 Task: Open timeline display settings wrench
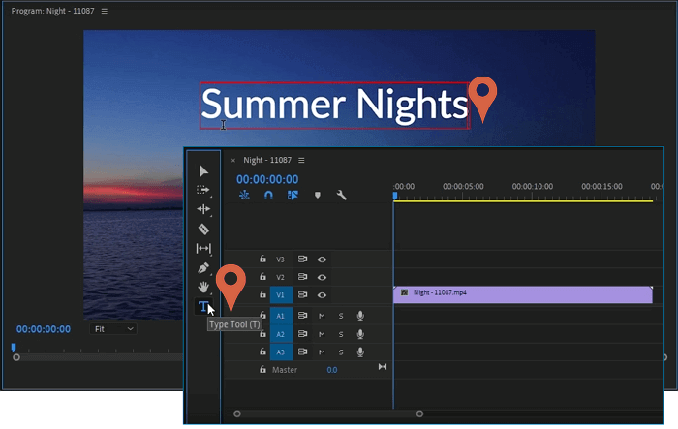[342, 195]
